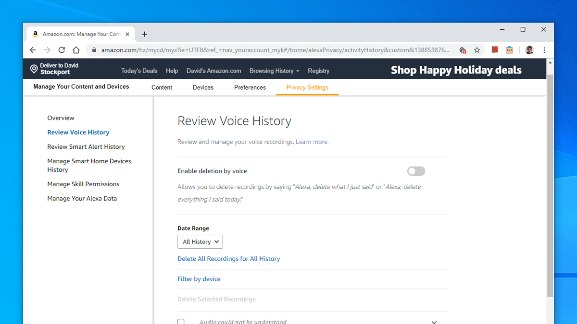Viewport: 577px width, 324px height.
Task: Open the orange face browser extension
Action: 509,50
